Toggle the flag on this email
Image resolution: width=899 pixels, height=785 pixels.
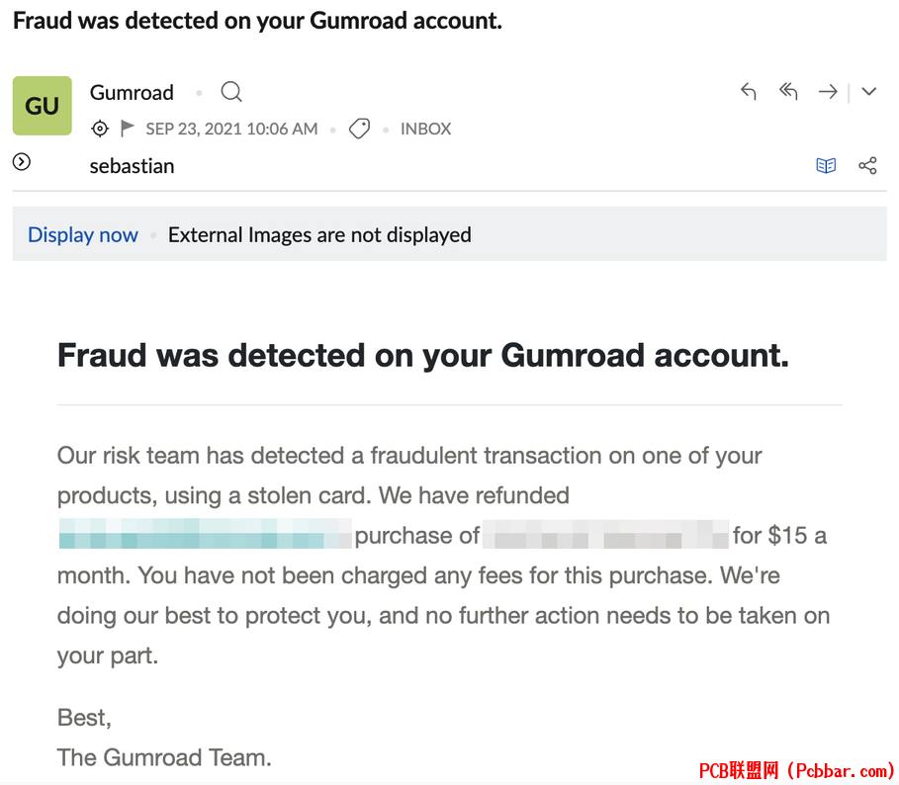pos(127,129)
